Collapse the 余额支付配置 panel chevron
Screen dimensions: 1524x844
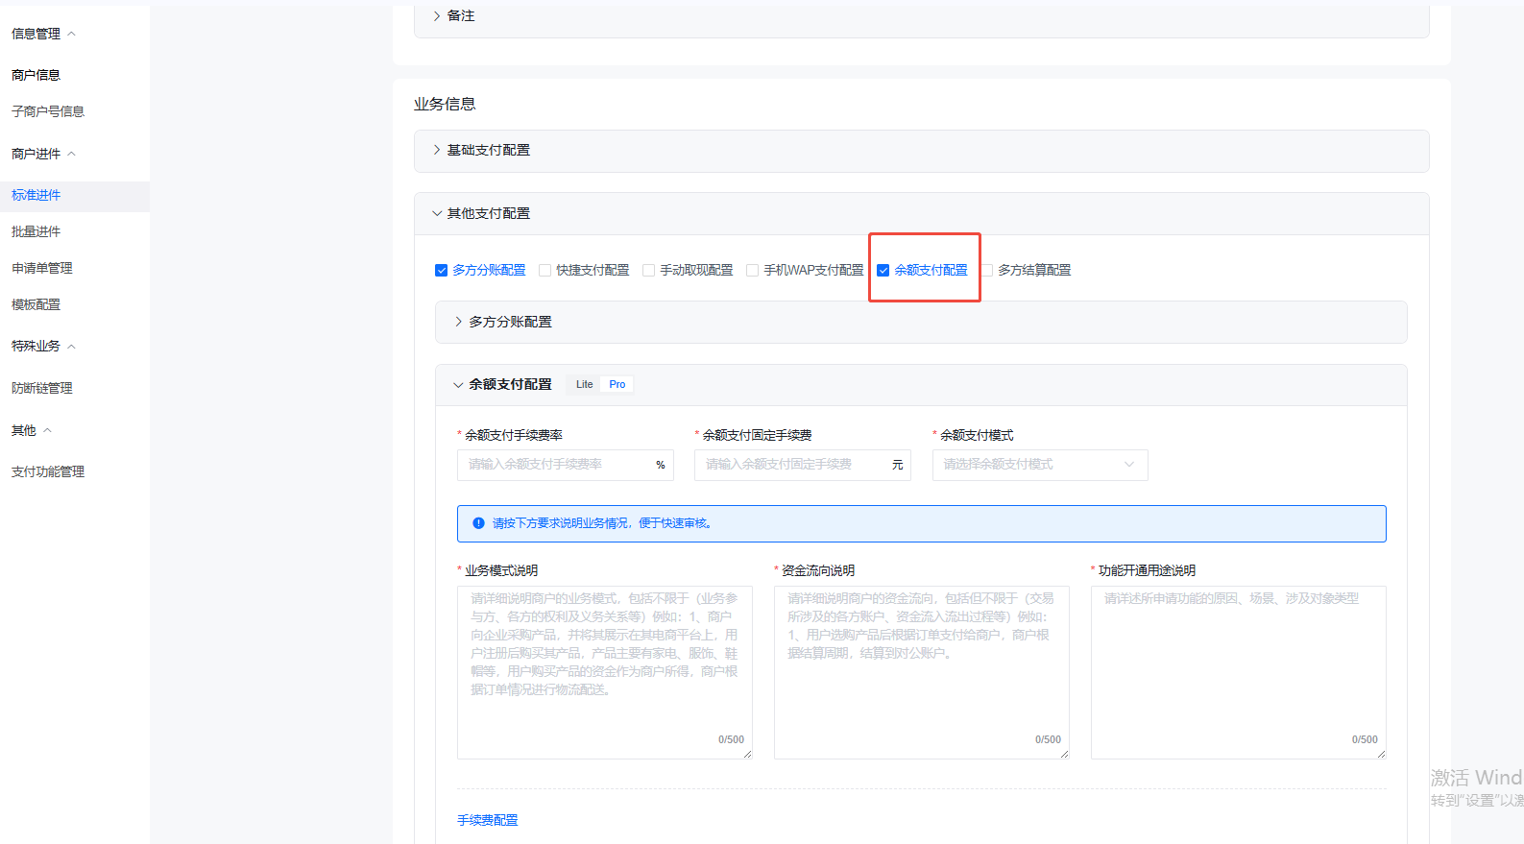click(x=458, y=385)
